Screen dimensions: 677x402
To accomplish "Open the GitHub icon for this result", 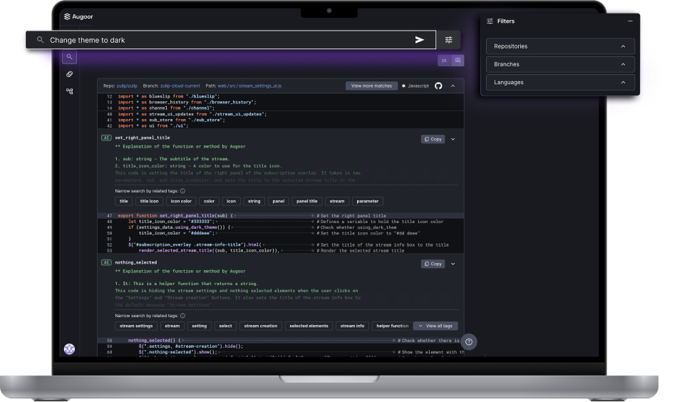I will (x=438, y=86).
